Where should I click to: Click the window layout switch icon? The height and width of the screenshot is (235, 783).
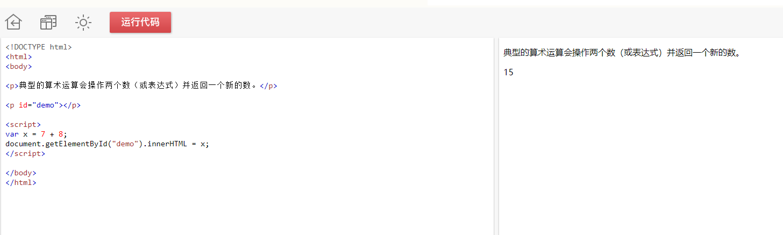(x=48, y=23)
